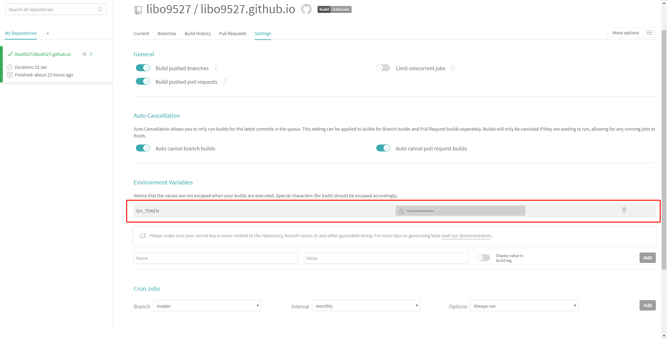Open the Options dropdown set to Always run
667x339 pixels.
coord(524,306)
